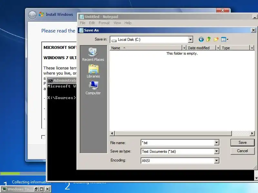Viewport: 258px width, 193px height.
Task: Minimize the Untitled - Notepad window
Action: click(255, 17)
